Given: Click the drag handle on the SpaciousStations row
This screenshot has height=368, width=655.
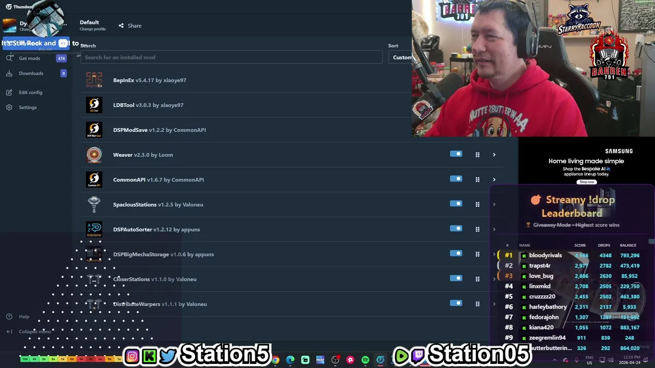Looking at the screenshot, I should (477, 204).
